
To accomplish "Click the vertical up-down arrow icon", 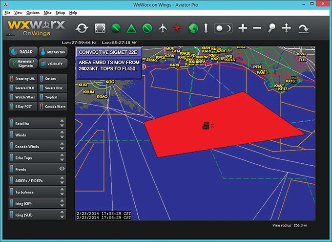I will (x=206, y=28).
